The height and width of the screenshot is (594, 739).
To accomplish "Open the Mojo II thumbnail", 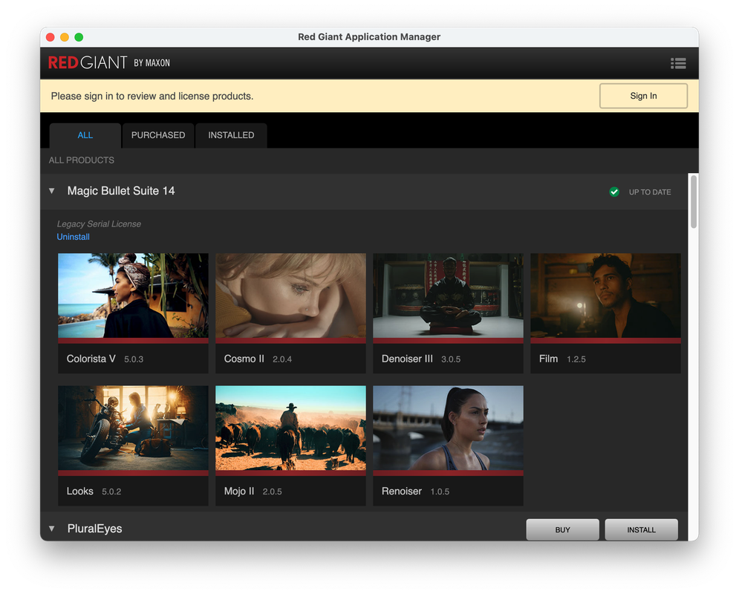I will pyautogui.click(x=290, y=428).
